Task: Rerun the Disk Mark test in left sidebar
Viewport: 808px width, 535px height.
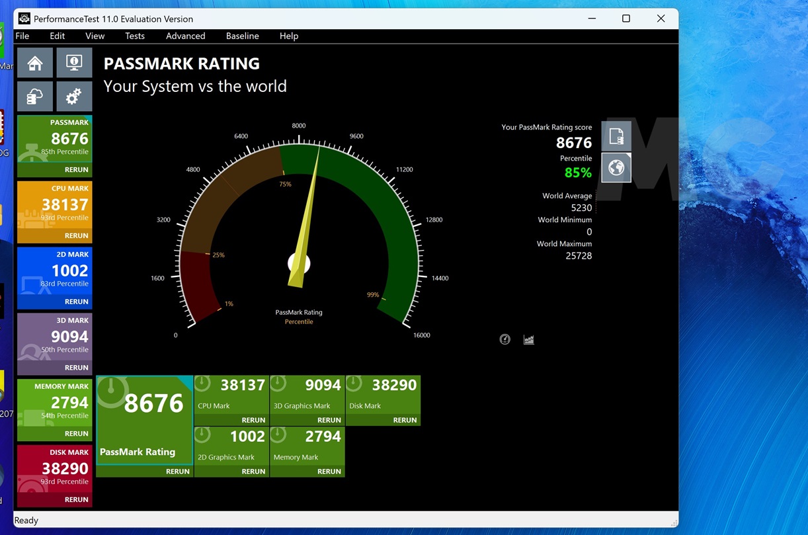Action: pos(76,499)
